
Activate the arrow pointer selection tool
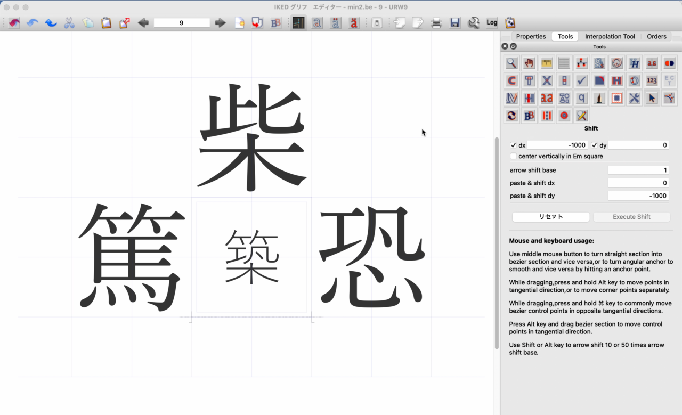(652, 98)
